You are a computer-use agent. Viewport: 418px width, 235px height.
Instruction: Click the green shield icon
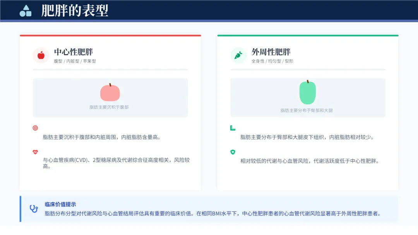click(x=233, y=152)
